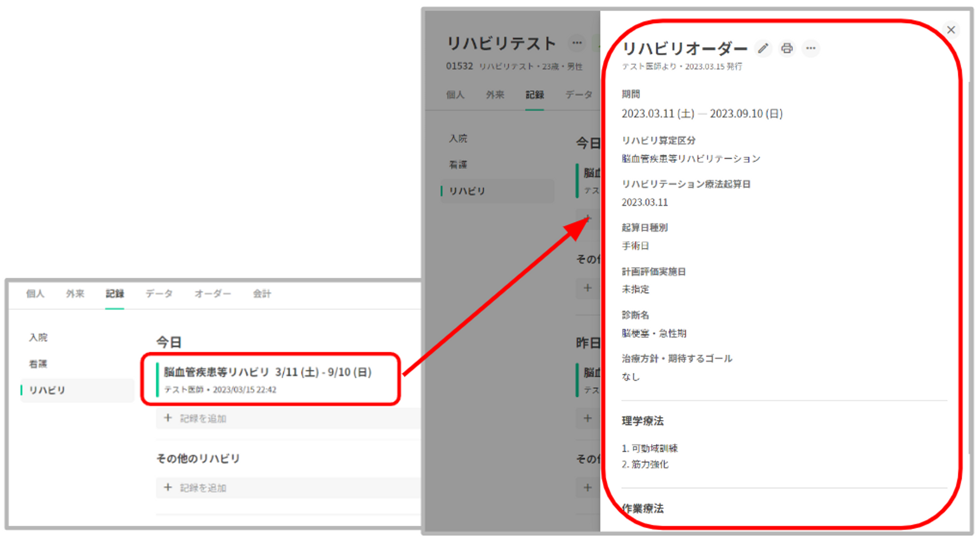The image size is (978, 542).
Task: Close the リハビリオーダー panel with X
Action: 951,30
